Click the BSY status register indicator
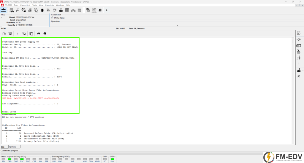Viewport: 304px width, 163px height. (x=3, y=159)
